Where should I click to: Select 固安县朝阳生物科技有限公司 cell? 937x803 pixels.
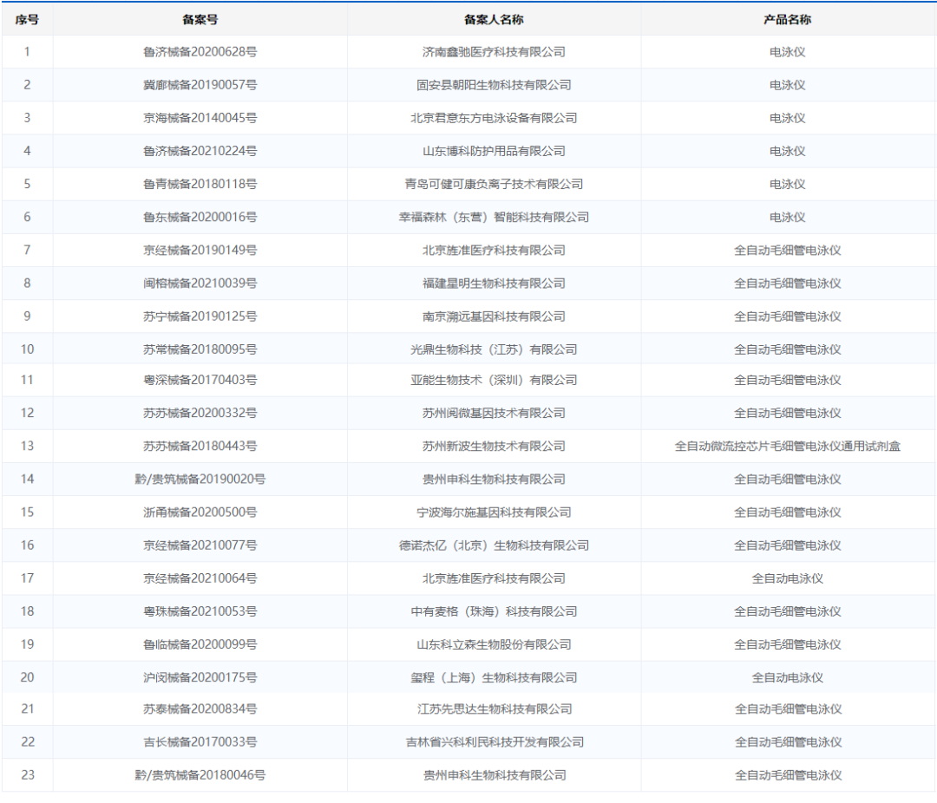(x=494, y=85)
